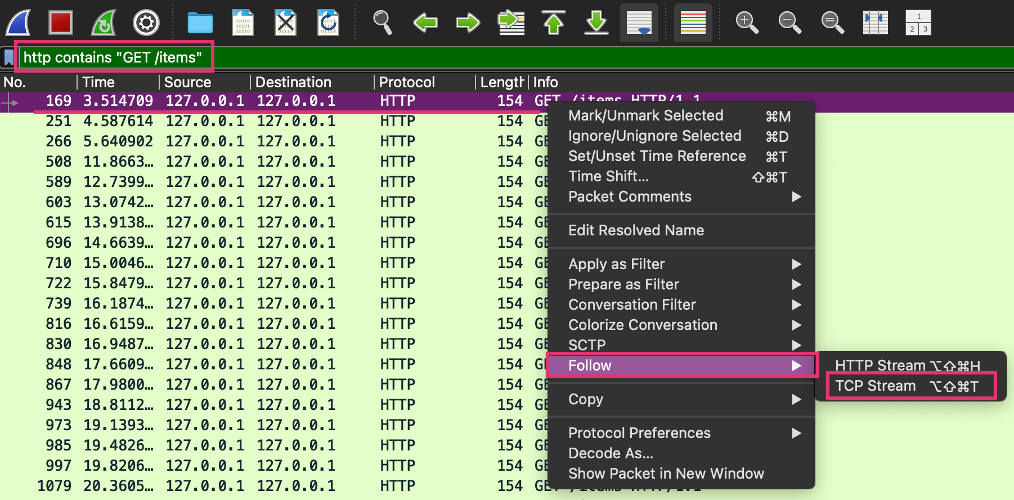This screenshot has height=500, width=1014.
Task: Save the capture file icon
Action: [x=243, y=23]
